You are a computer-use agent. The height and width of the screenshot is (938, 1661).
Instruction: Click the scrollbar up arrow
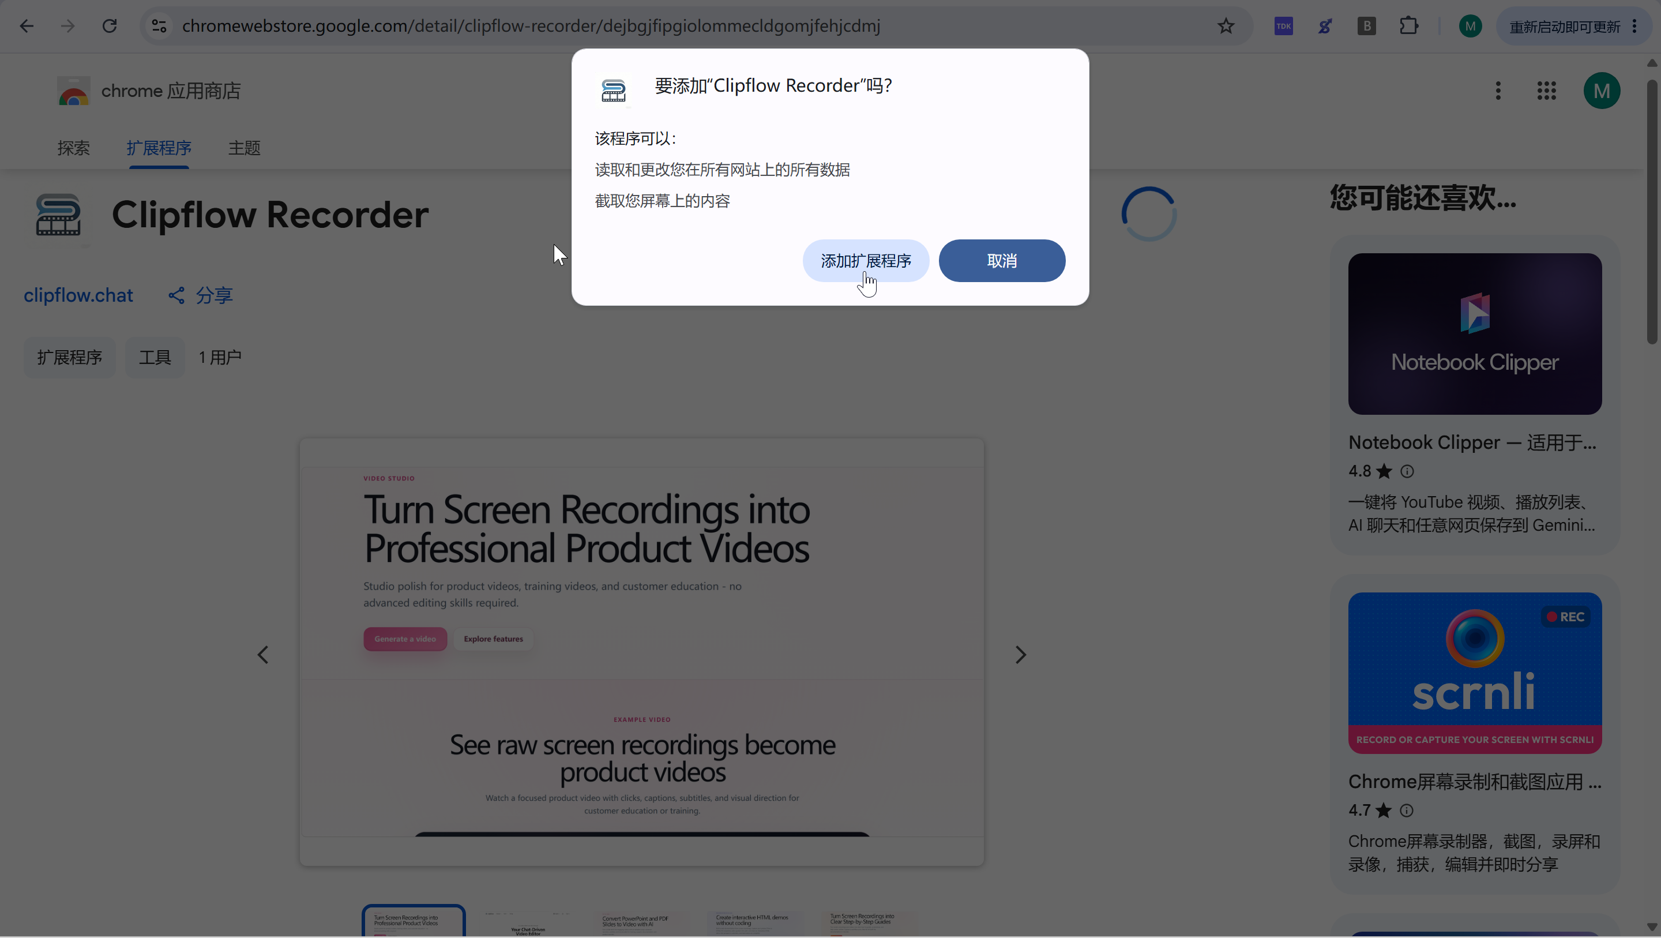pos(1651,62)
